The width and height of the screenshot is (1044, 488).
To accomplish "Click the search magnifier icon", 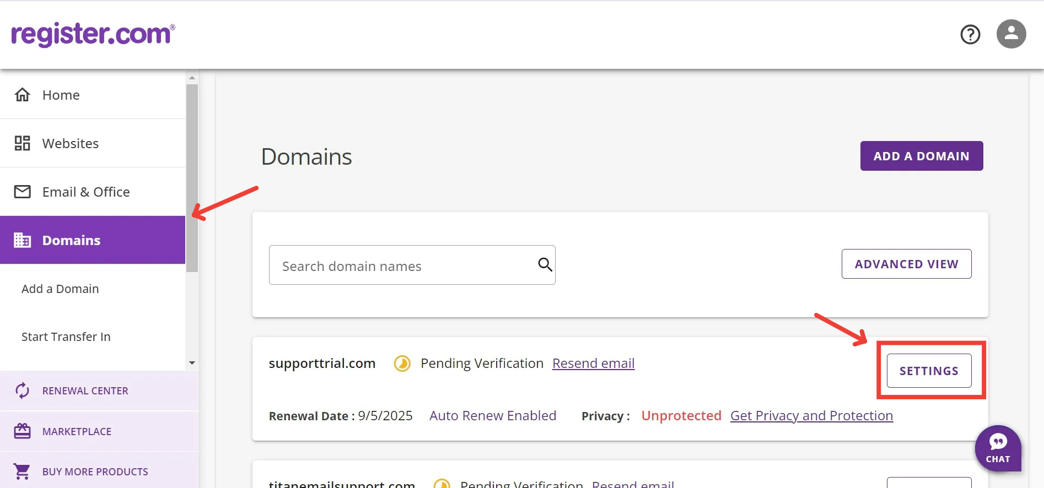I will coord(545,265).
